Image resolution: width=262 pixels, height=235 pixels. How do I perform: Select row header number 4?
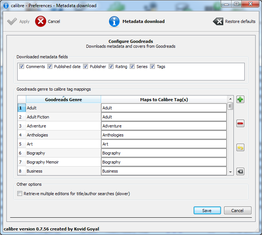tap(22, 135)
